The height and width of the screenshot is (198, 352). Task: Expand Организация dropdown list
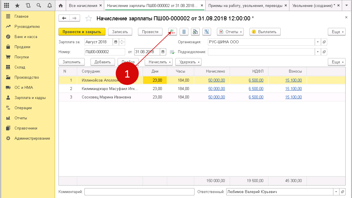318,42
